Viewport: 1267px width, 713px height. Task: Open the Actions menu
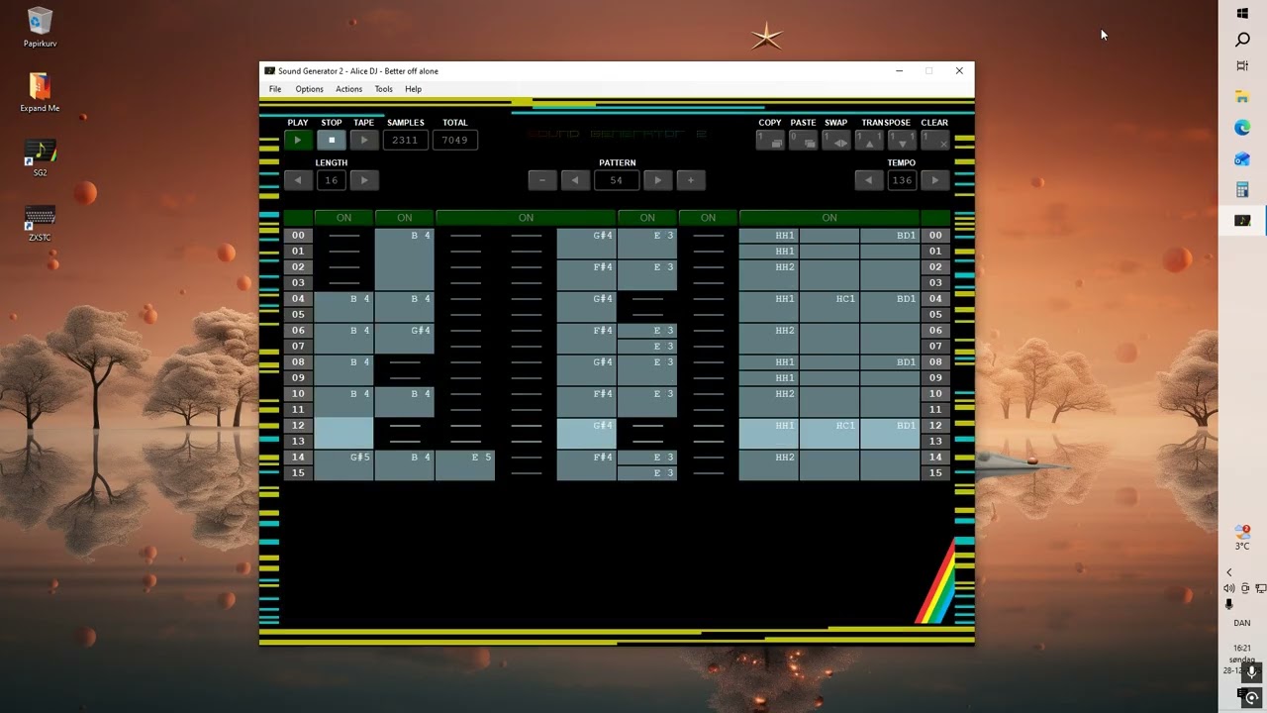[x=348, y=89]
